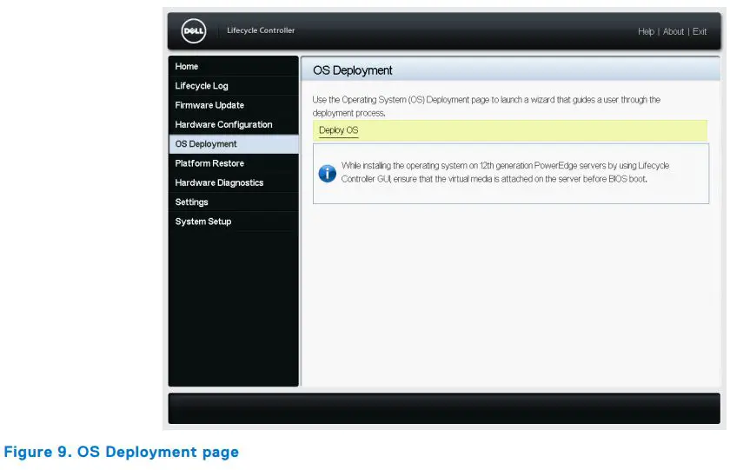
Task: Click Exit in the header
Action: point(700,31)
